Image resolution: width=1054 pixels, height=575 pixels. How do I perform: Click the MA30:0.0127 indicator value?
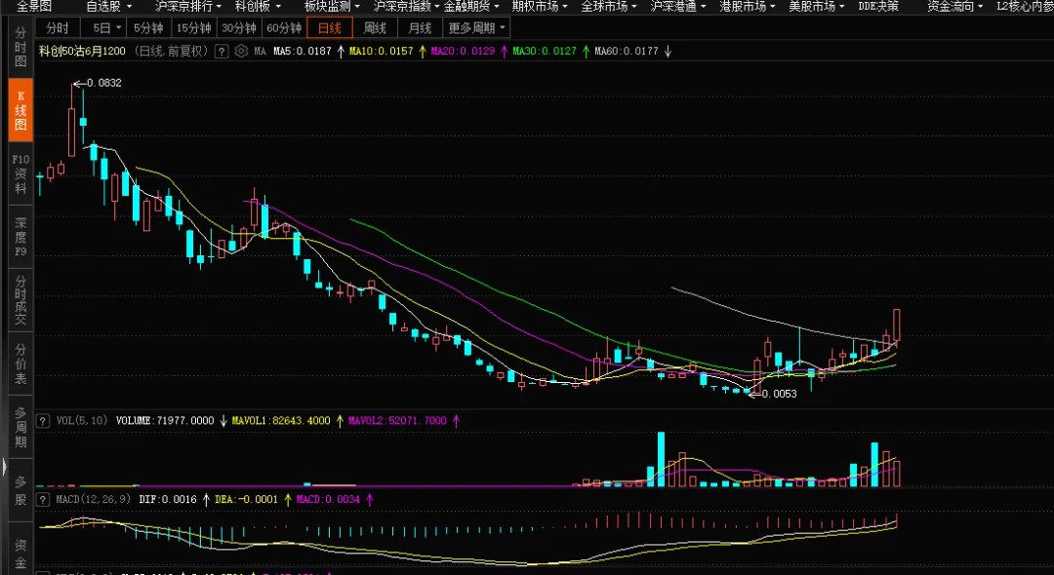pos(545,51)
